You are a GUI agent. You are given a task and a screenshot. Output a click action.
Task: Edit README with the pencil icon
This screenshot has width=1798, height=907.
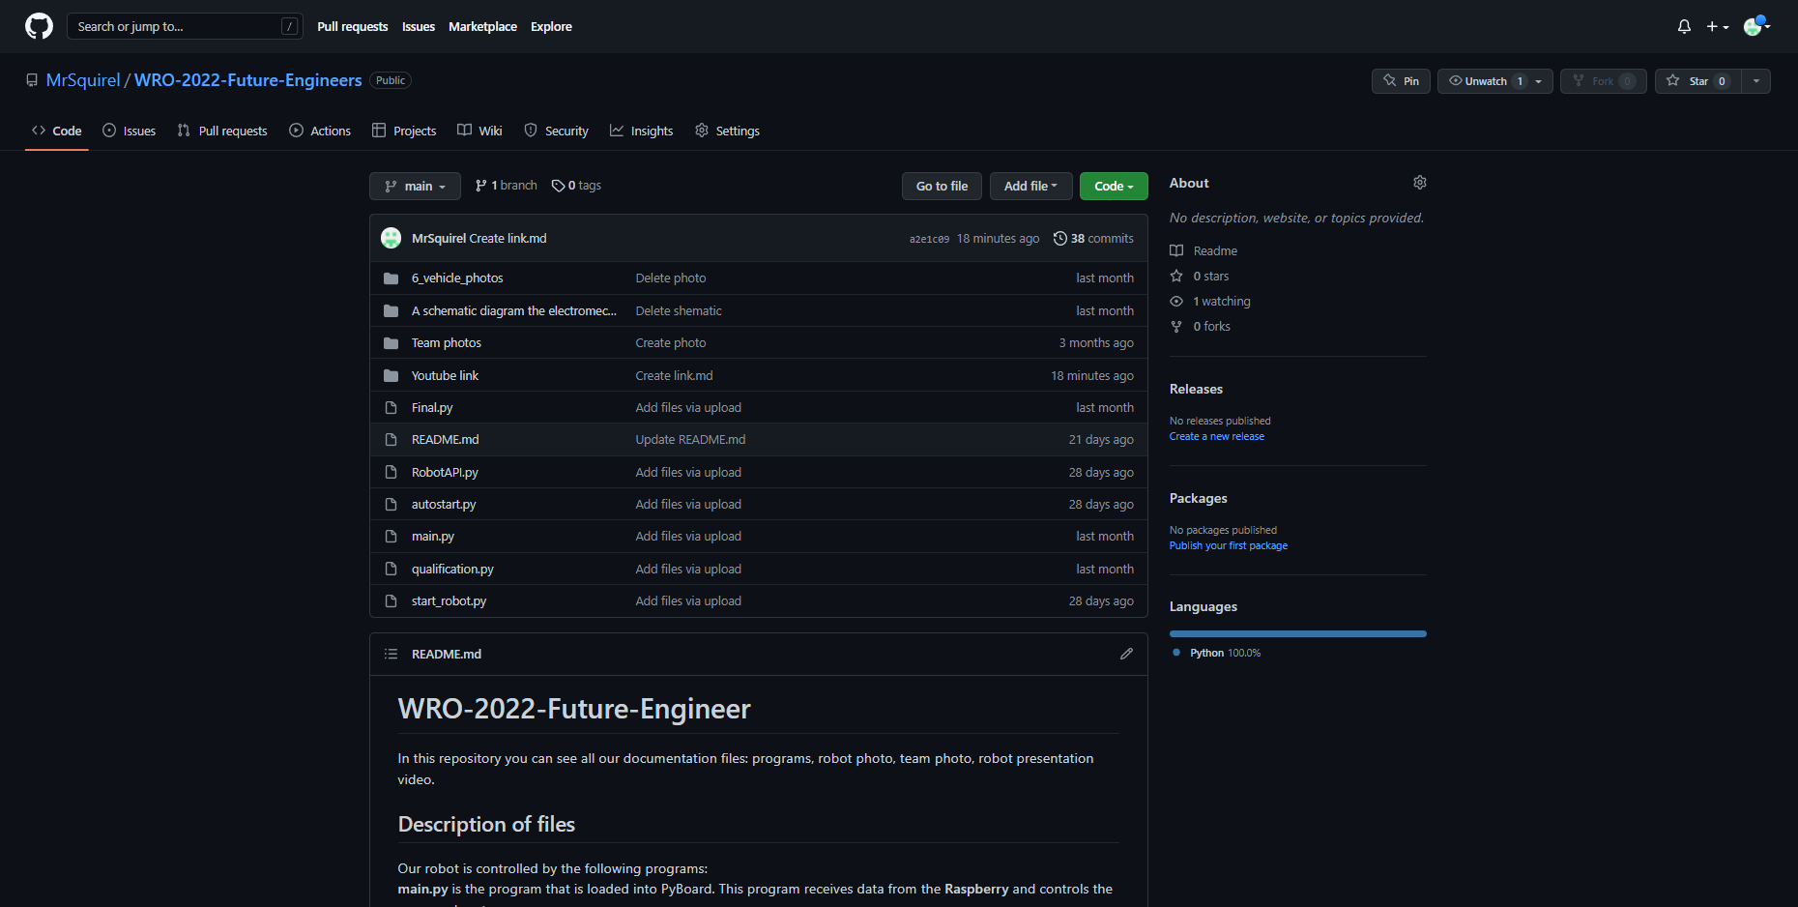coord(1126,654)
